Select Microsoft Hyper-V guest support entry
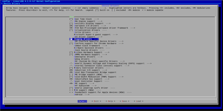The image size is (223, 111). pyautogui.click(x=92, y=35)
